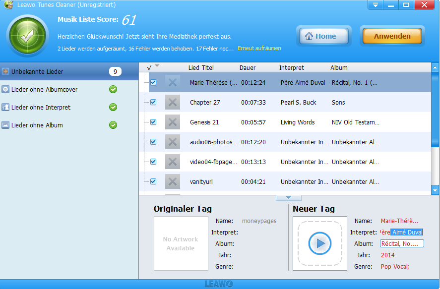
Task: Sort by Interpret column header
Action: pyautogui.click(x=292, y=67)
